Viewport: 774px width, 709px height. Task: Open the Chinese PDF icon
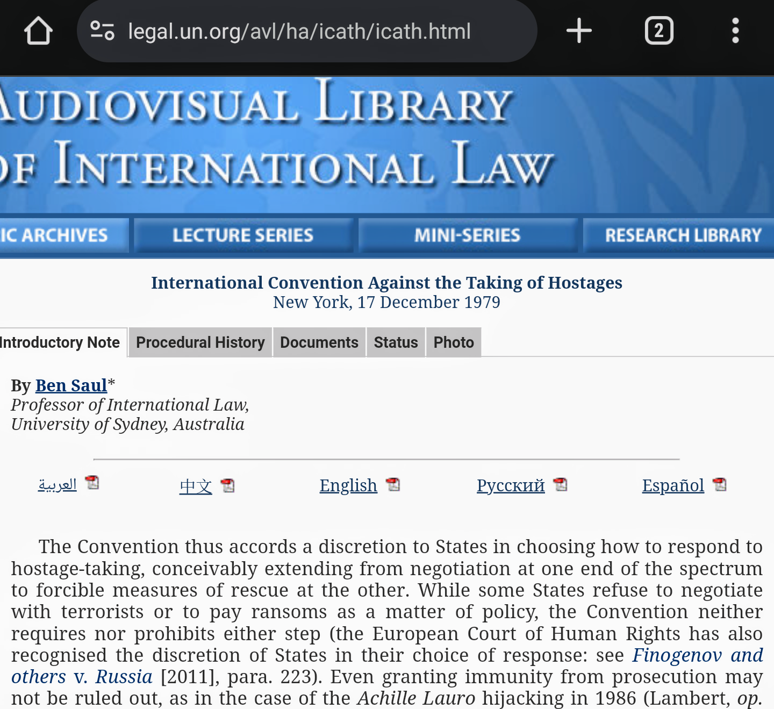click(228, 485)
